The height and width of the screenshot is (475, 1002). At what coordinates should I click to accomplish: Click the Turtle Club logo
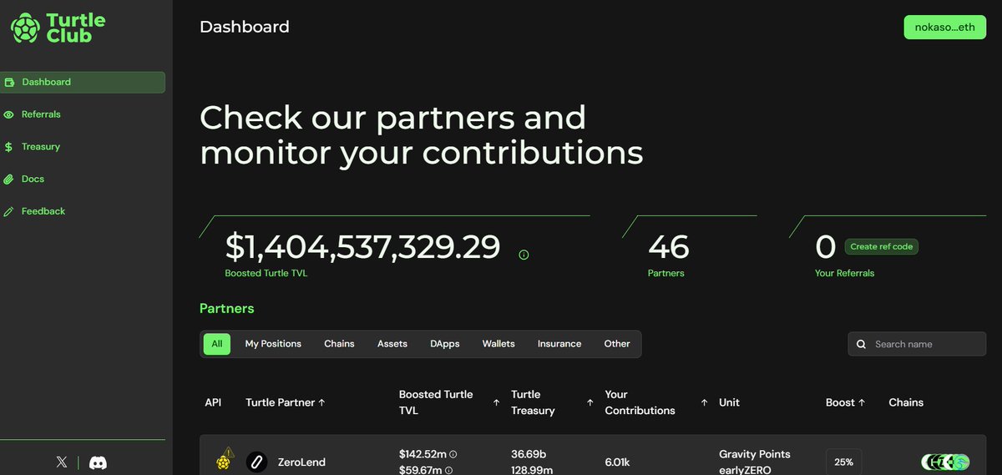click(58, 28)
